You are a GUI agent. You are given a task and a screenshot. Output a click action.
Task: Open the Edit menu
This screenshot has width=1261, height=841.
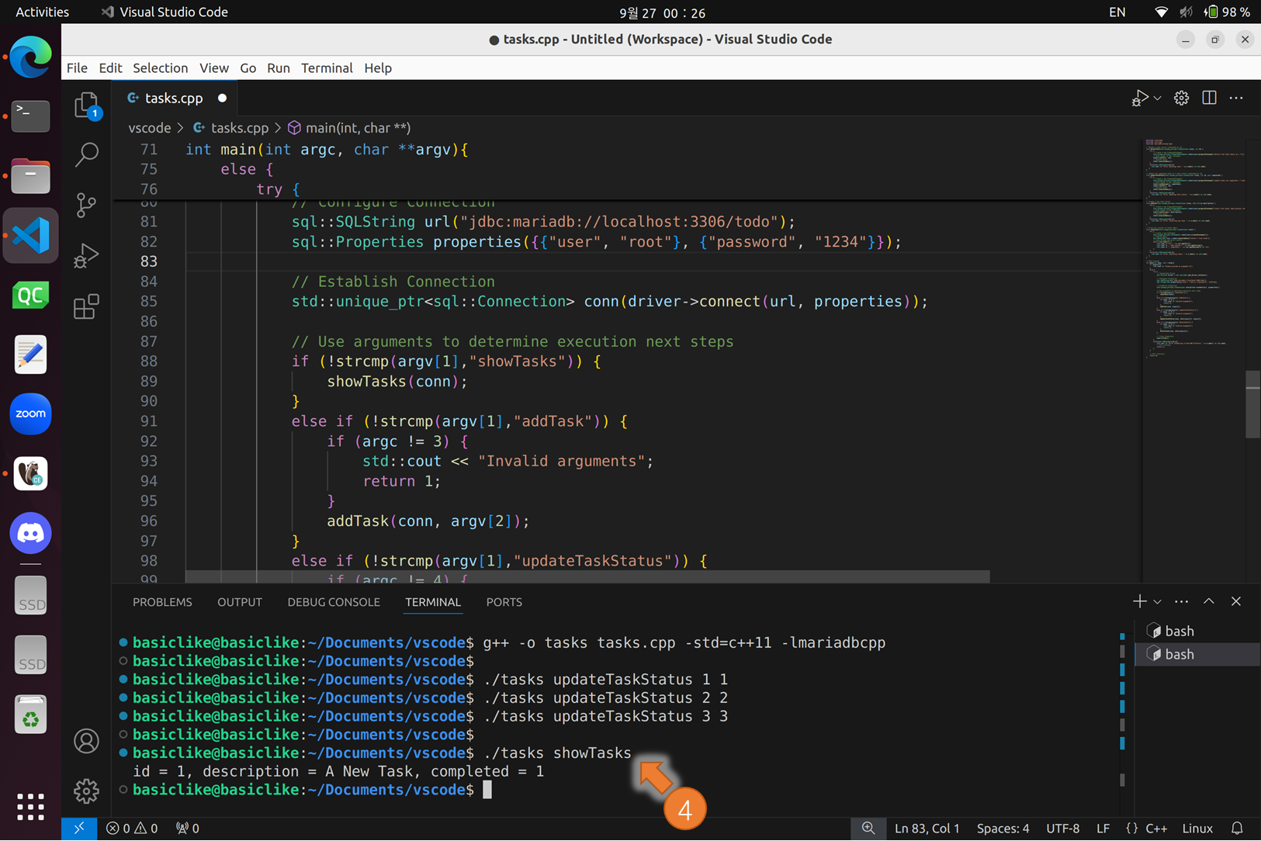(x=110, y=68)
